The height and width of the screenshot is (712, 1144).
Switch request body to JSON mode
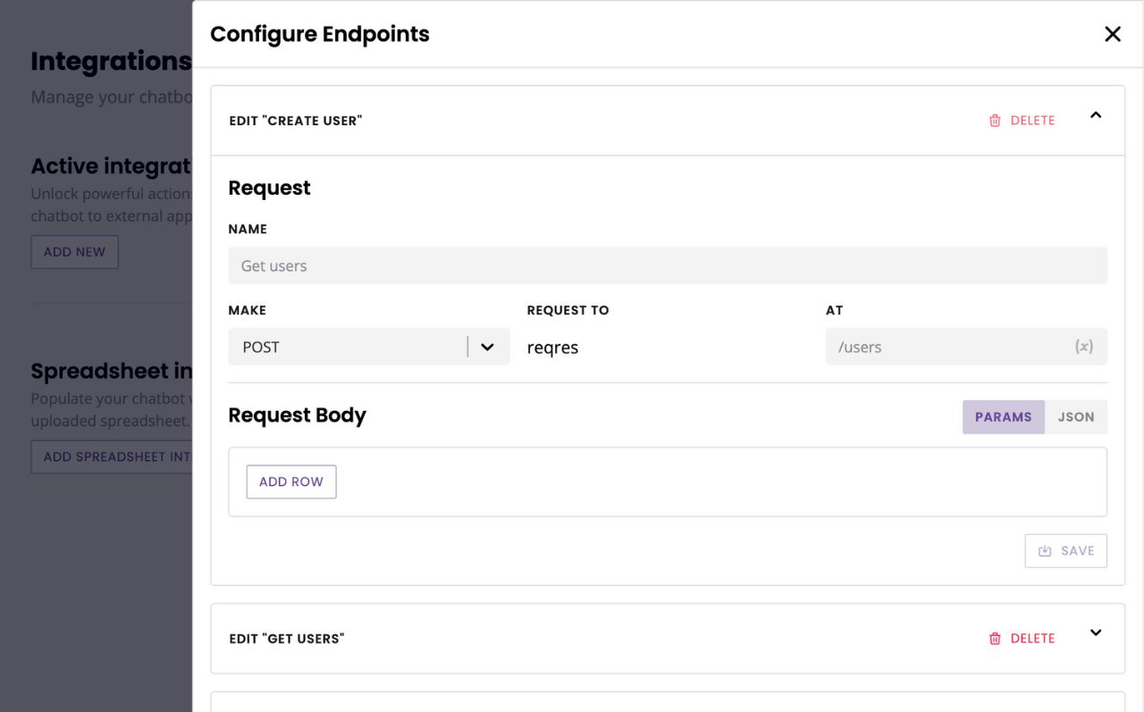pyautogui.click(x=1076, y=417)
